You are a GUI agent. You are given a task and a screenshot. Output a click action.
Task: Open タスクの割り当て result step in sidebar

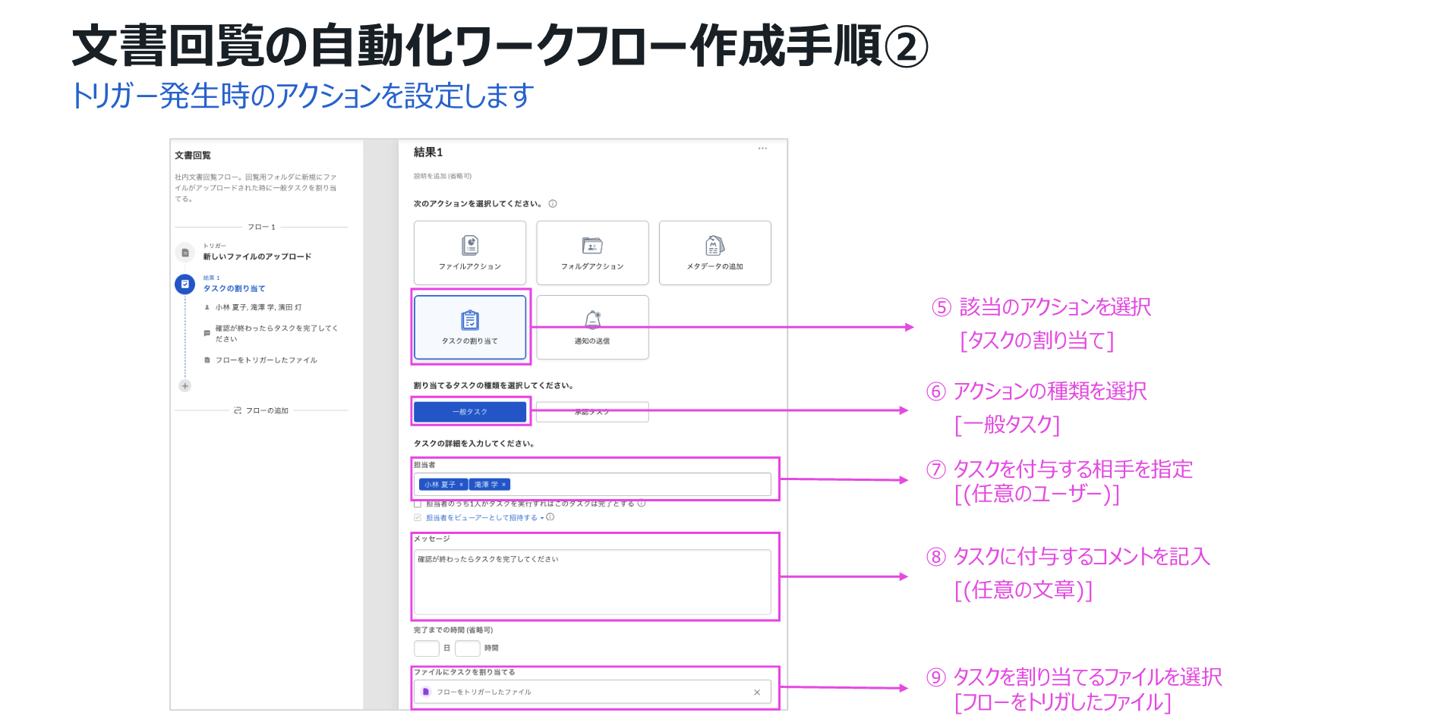click(x=234, y=288)
